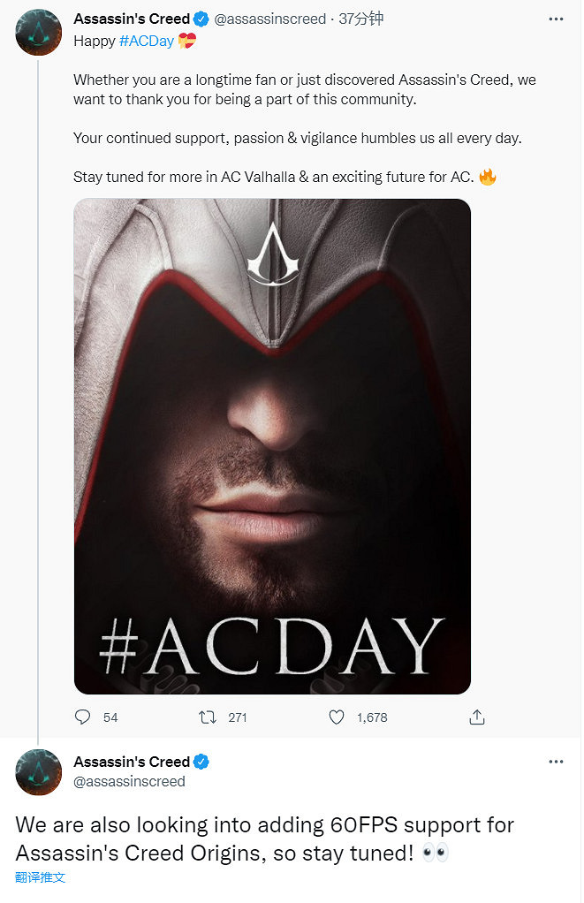
Task: Share the ACDay tweet
Action: 476,717
